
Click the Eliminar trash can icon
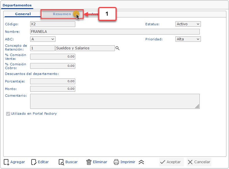[89, 162]
